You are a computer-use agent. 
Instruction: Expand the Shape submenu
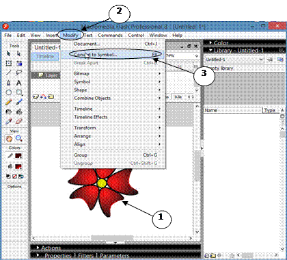(x=113, y=90)
